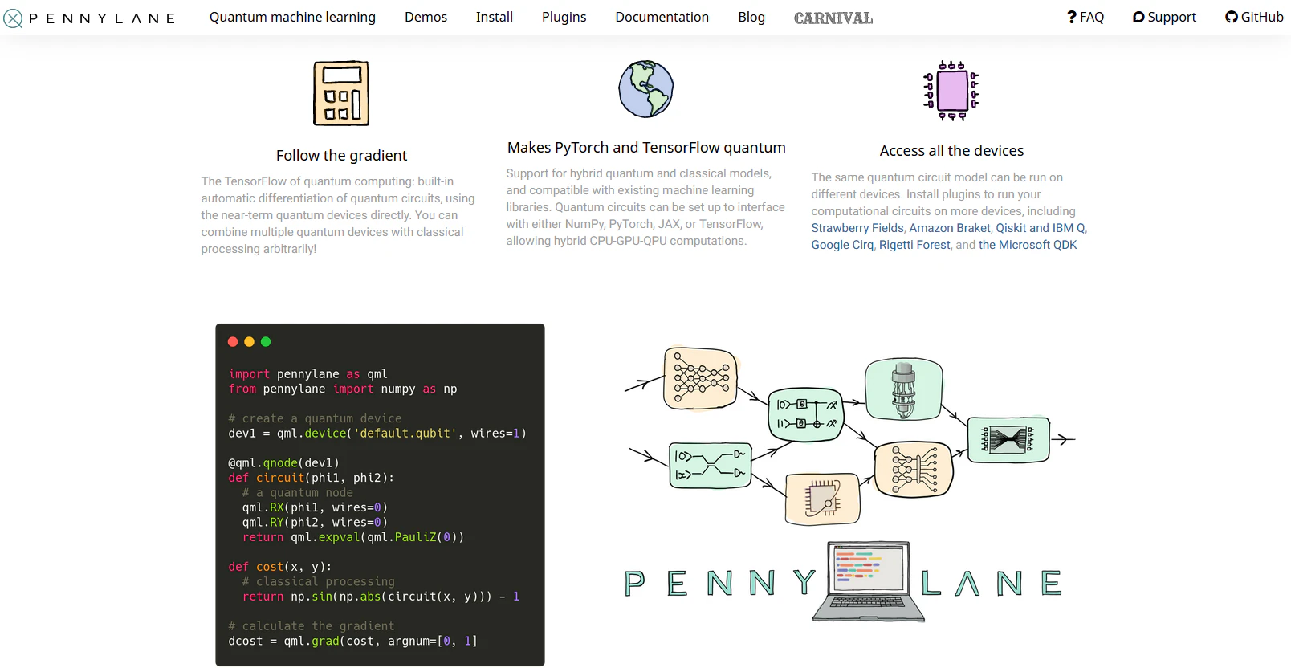
Task: Click the Makes PyTorch and TensorFlow quantum heading
Action: pos(646,148)
